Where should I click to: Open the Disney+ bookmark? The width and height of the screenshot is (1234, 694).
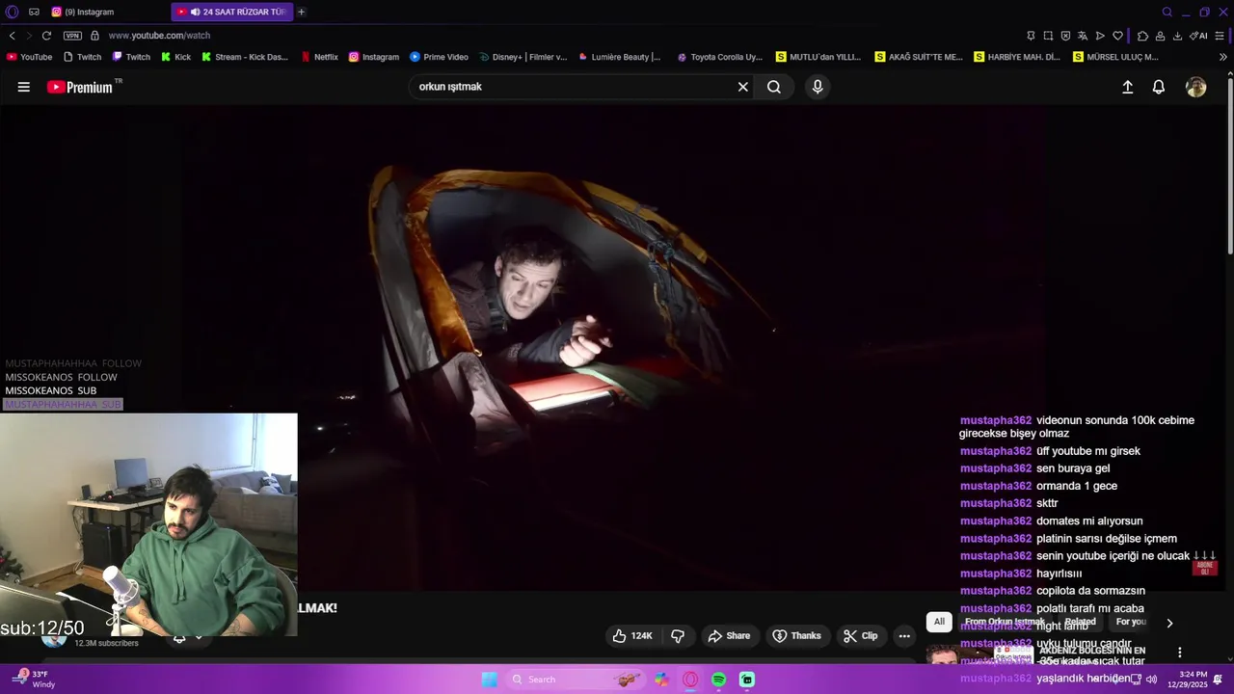point(523,57)
